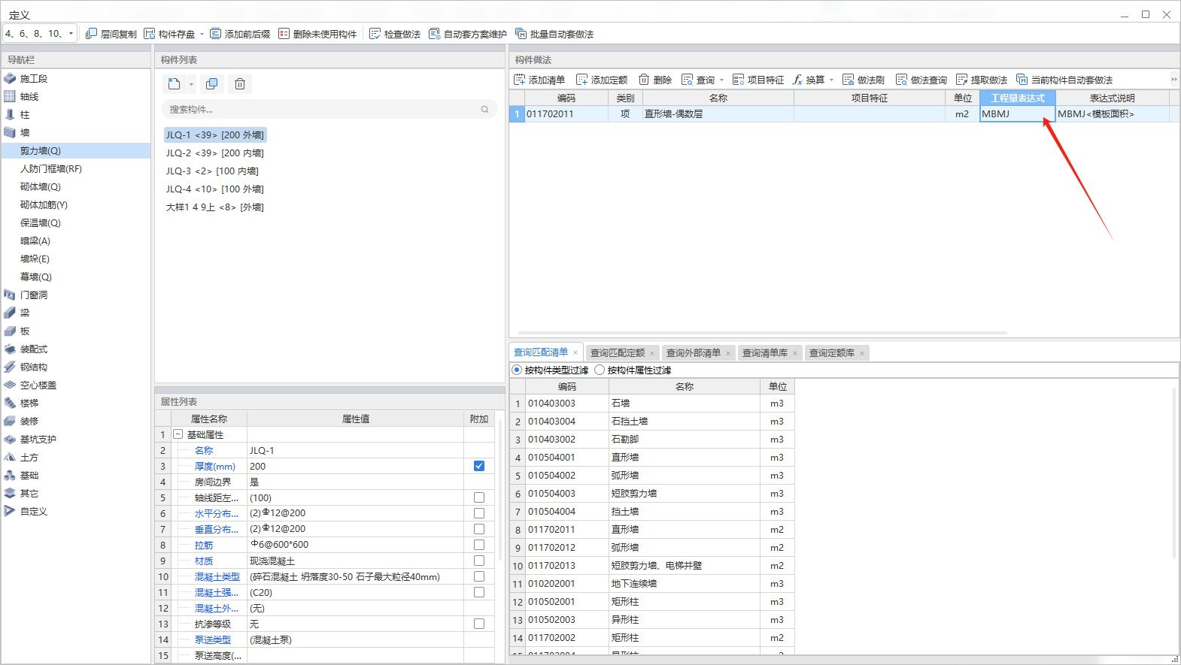Screen dimensions: 1181x665
Task: Click the 构件存盘 icon
Action: pos(150,34)
